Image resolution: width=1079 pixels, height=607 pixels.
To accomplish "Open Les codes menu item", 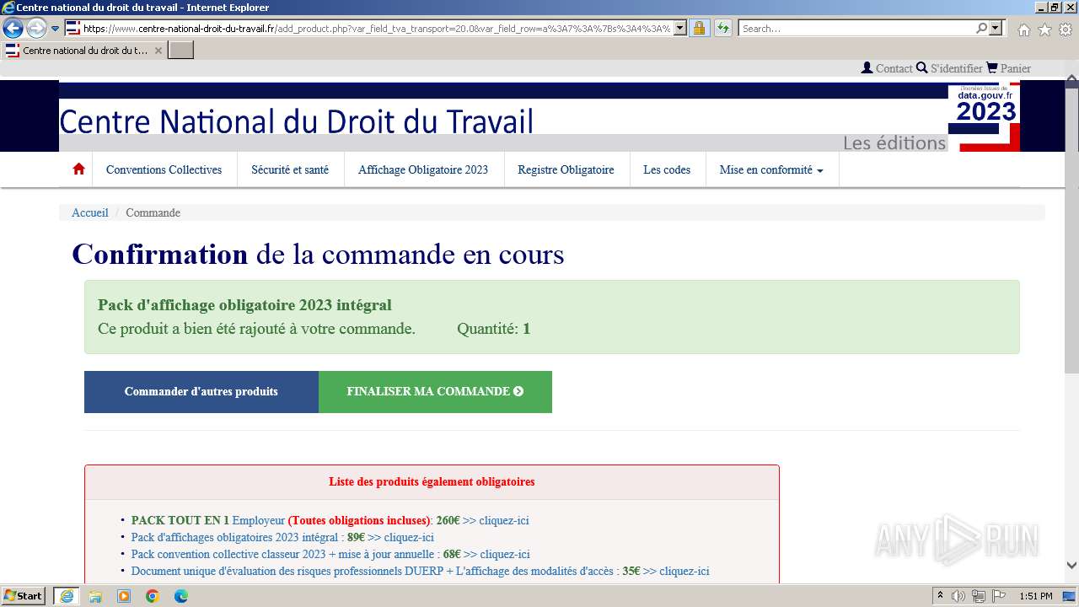I will tap(667, 169).
